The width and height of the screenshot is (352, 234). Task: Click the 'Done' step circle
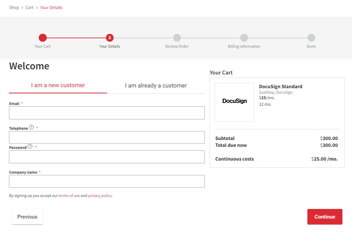pos(311,38)
